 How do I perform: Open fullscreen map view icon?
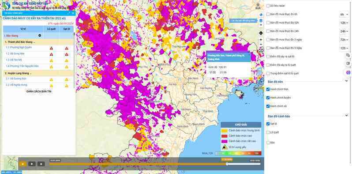click(261, 50)
